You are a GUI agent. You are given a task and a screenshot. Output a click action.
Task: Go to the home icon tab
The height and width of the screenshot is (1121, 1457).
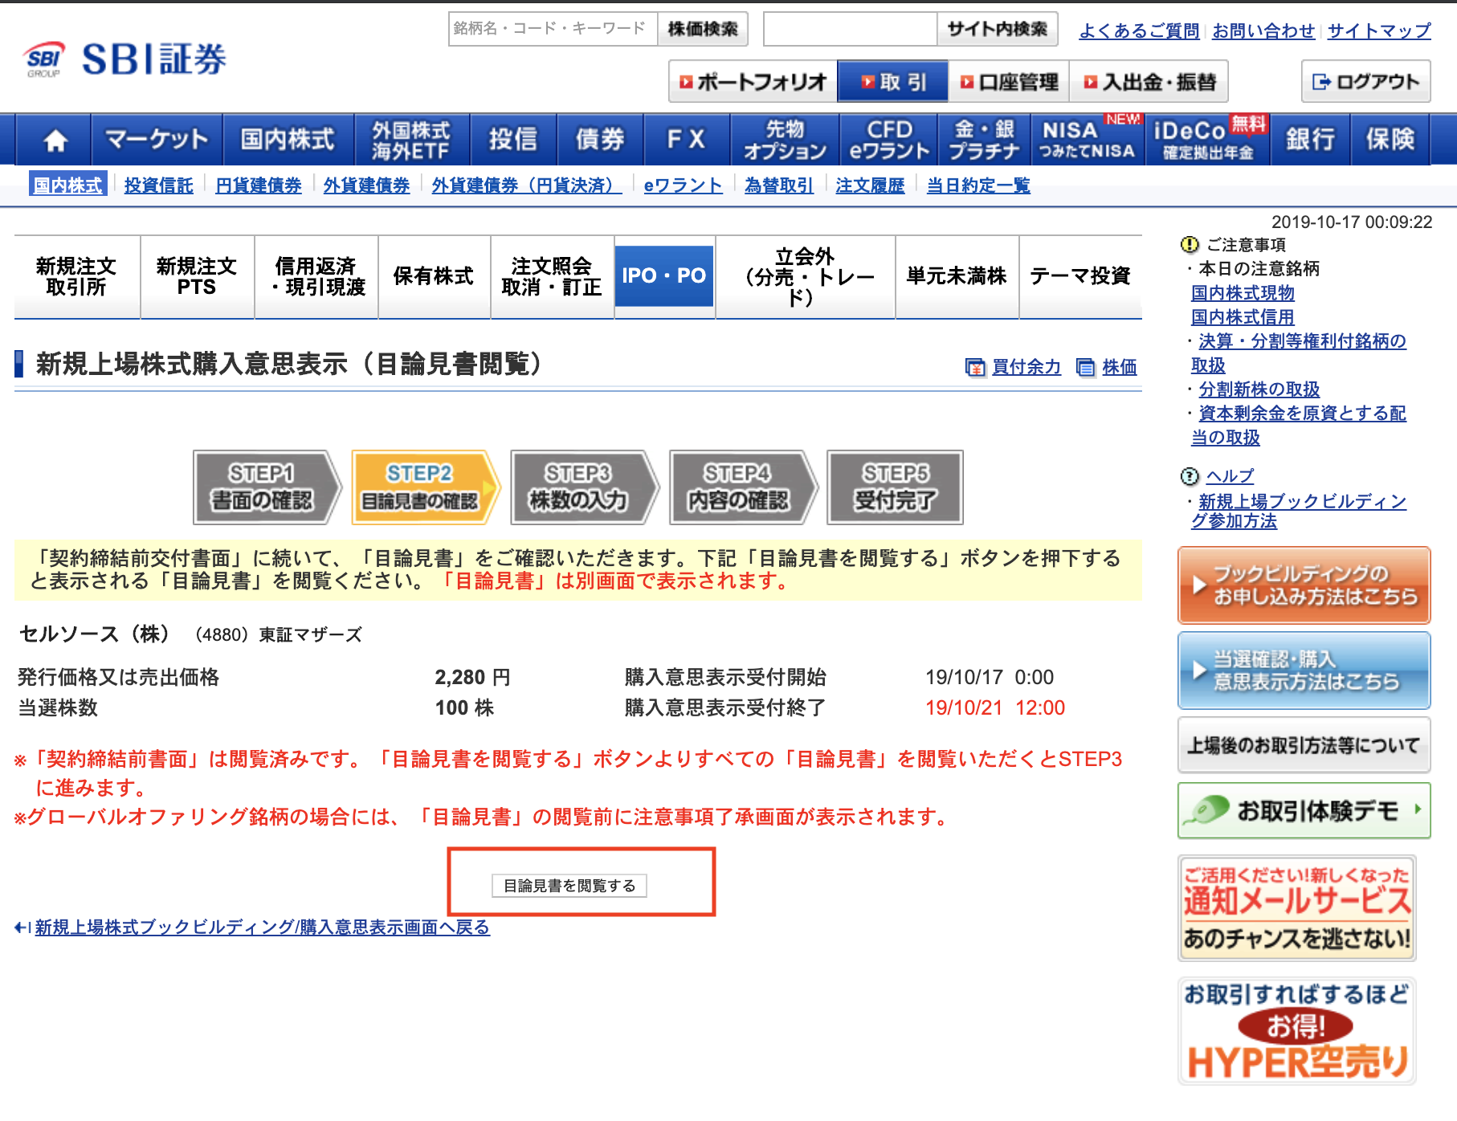55,140
